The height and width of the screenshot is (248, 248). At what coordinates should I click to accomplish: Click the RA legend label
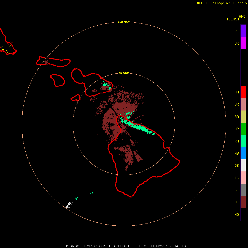236,141
